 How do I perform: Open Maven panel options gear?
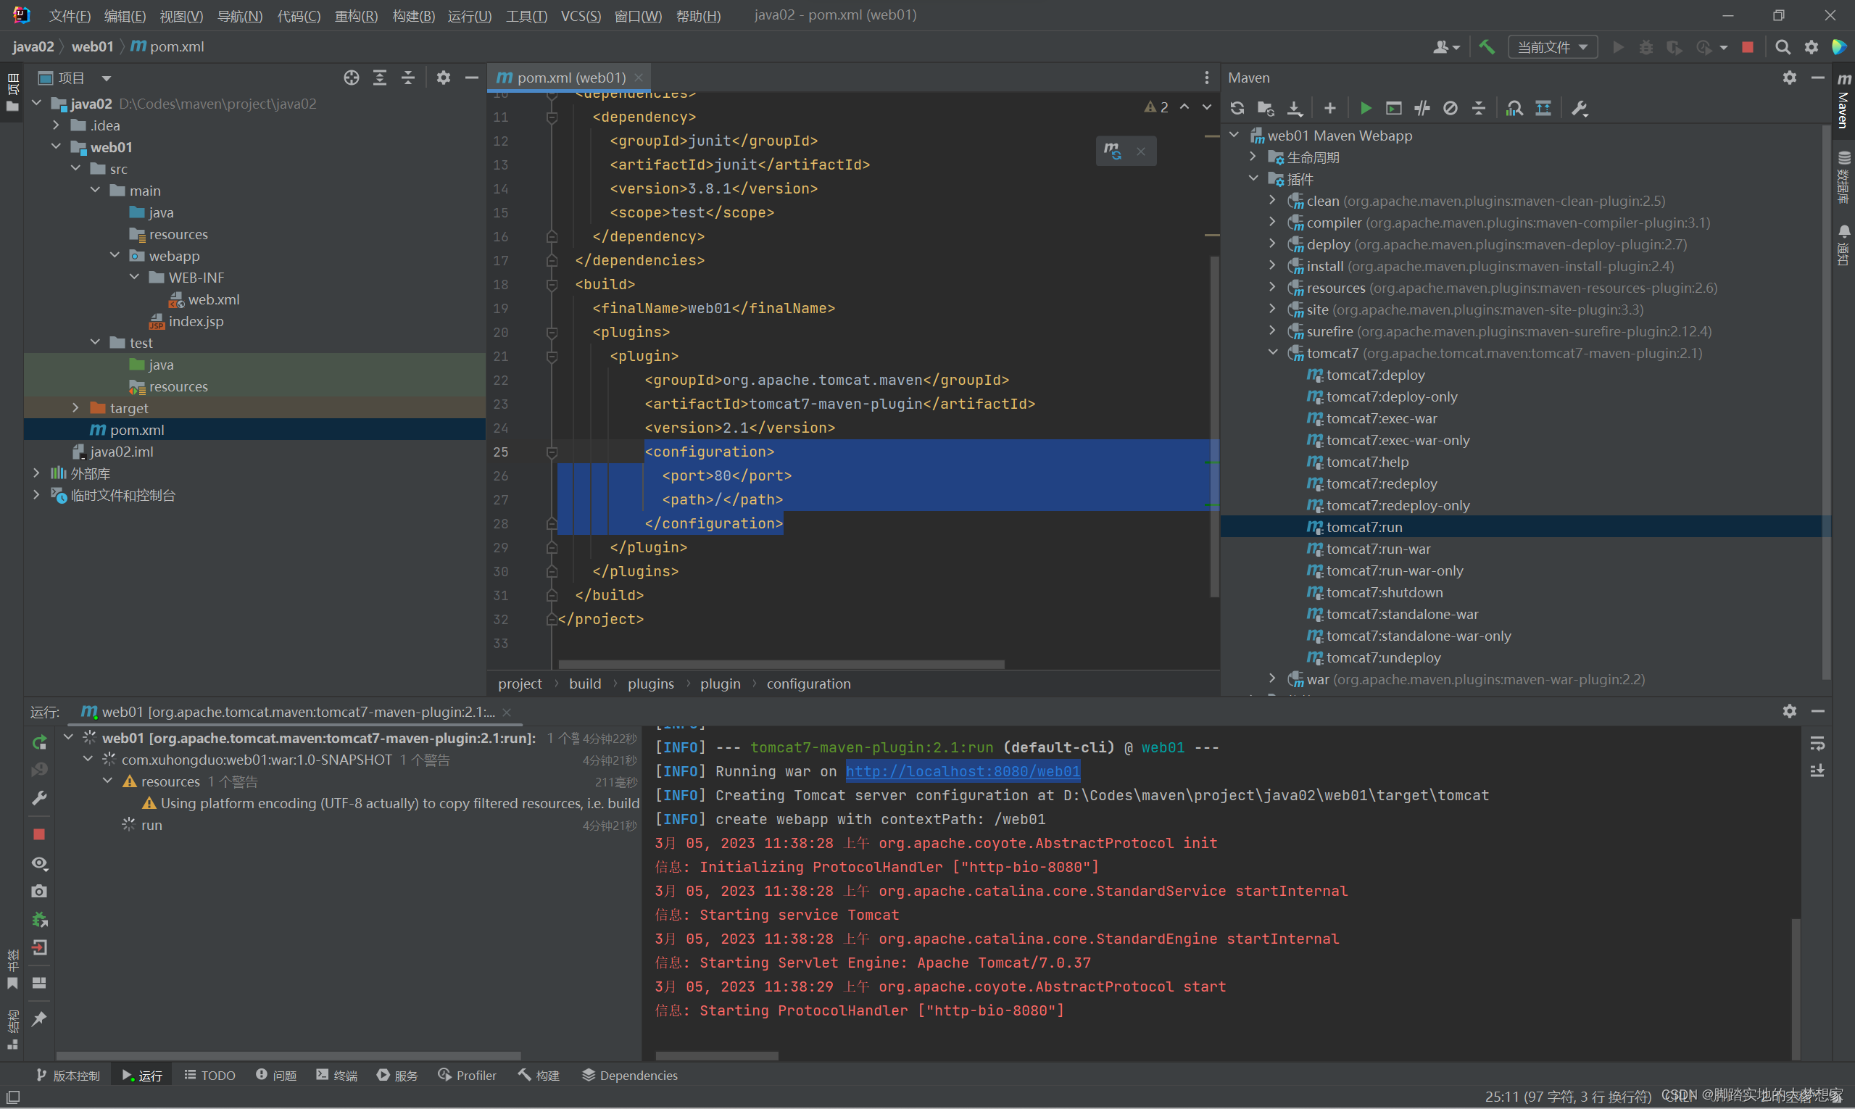pyautogui.click(x=1789, y=78)
